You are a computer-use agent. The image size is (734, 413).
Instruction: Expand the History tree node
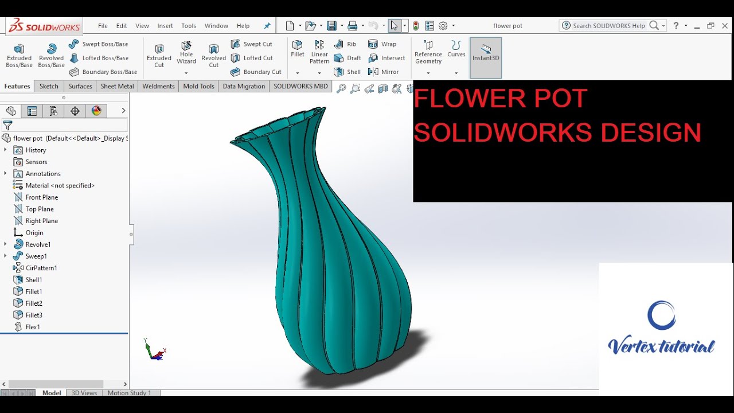(x=6, y=150)
